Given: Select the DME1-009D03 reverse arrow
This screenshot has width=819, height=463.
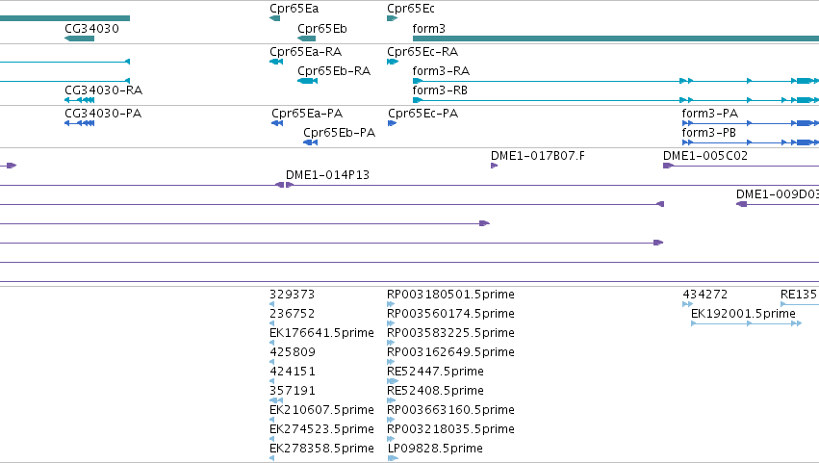Looking at the screenshot, I should point(742,204).
